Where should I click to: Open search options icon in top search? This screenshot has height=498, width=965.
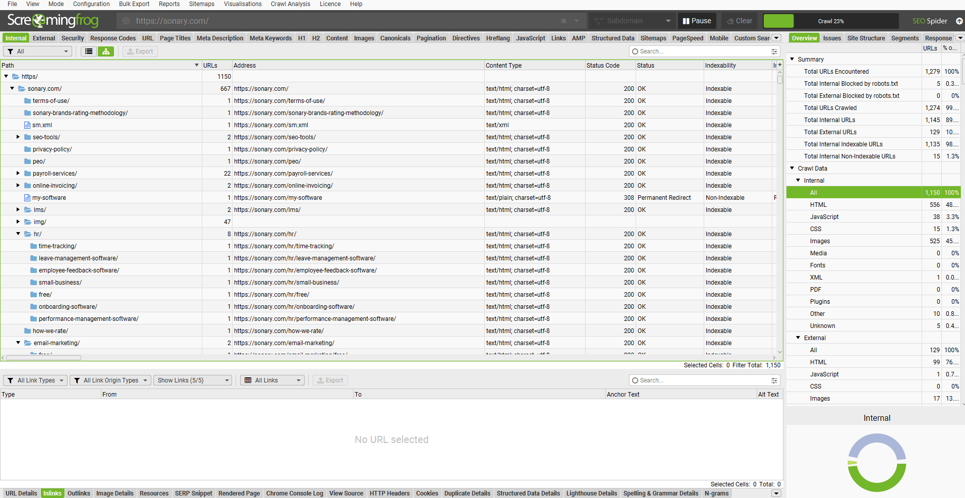pyautogui.click(x=774, y=51)
